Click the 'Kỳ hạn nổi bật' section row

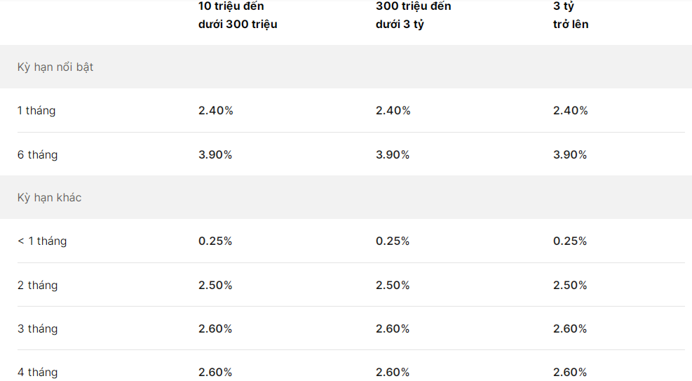tap(55, 67)
